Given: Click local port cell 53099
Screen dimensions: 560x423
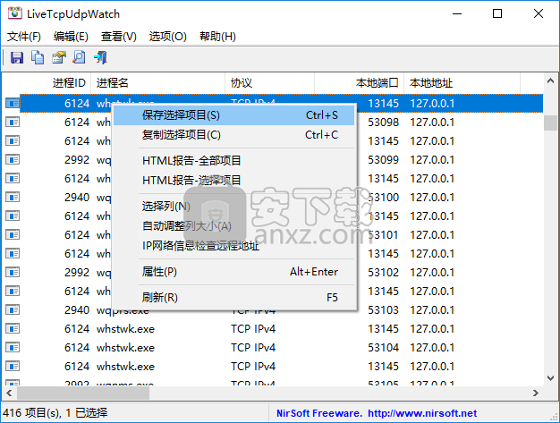Looking at the screenshot, I should (x=383, y=159).
